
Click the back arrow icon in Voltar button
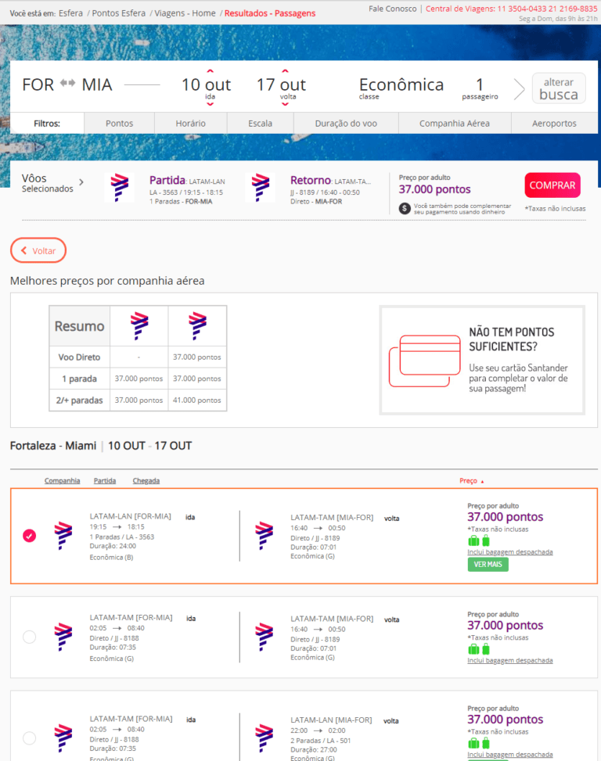click(x=24, y=251)
